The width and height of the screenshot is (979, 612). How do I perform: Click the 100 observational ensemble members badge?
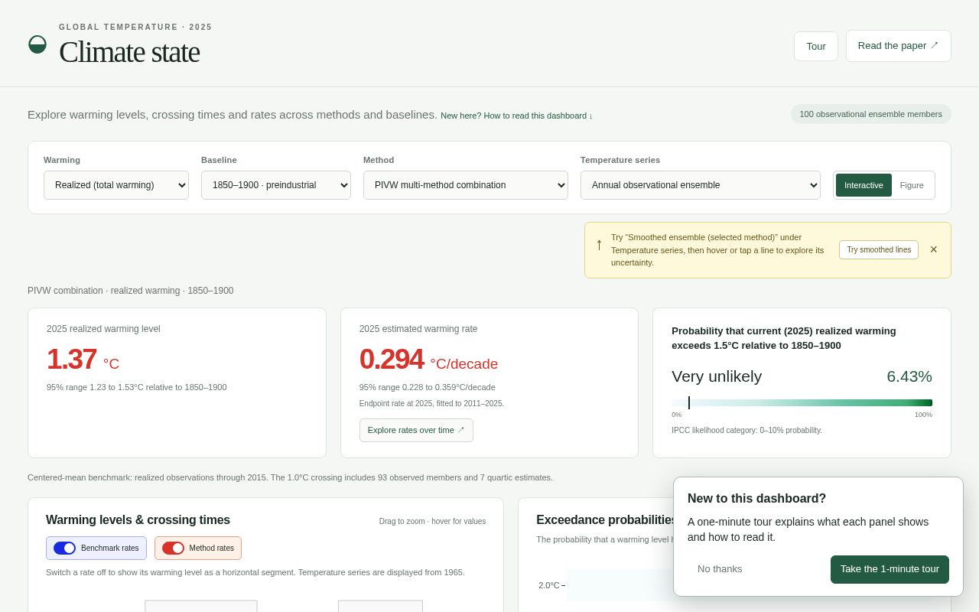coord(871,114)
